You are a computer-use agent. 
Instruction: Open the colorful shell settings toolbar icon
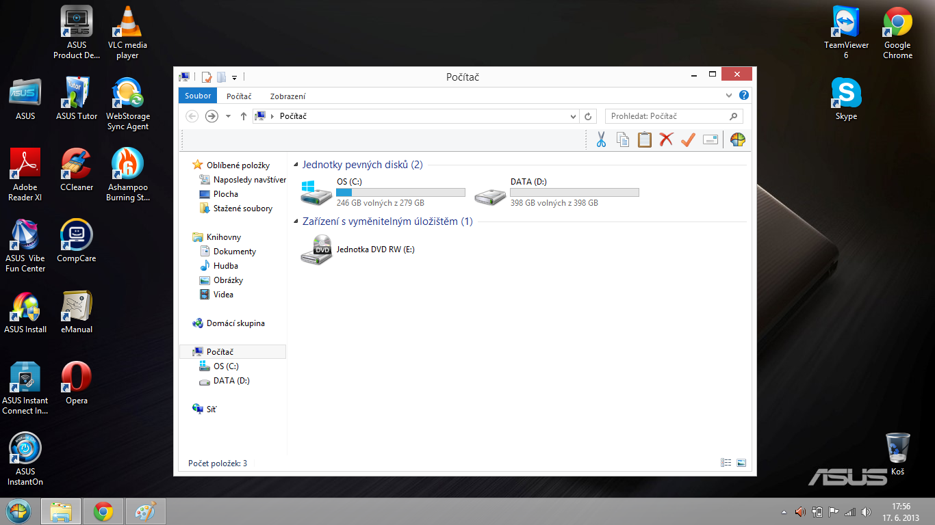click(x=738, y=139)
